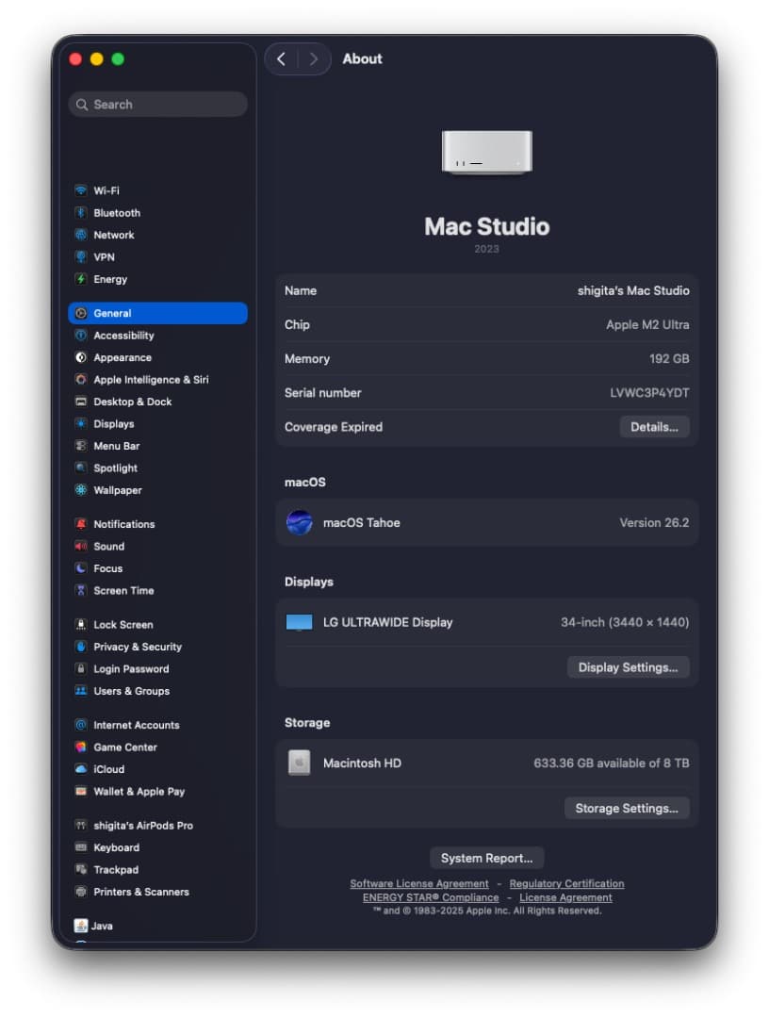Click the Game Center icon

[x=81, y=747]
